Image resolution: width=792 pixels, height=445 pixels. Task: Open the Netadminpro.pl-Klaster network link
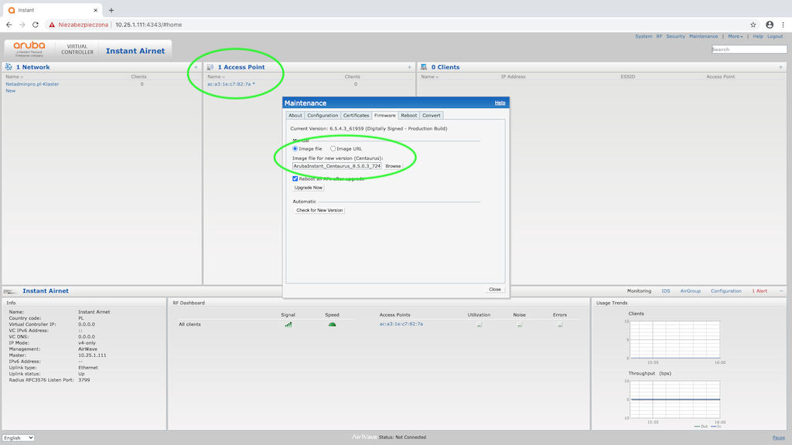32,84
